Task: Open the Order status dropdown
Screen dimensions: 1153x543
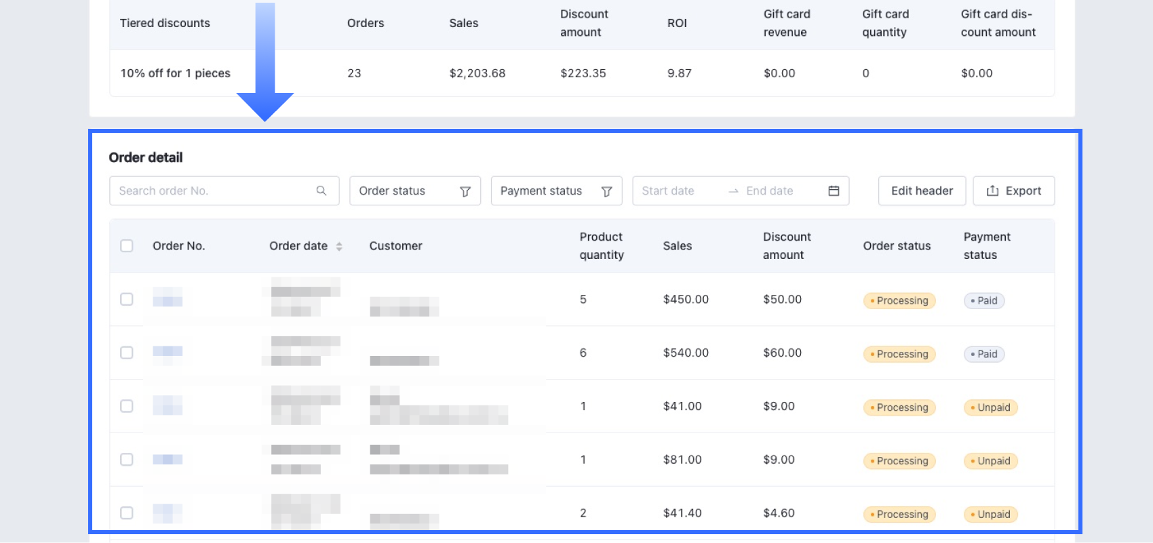Action: coord(407,191)
